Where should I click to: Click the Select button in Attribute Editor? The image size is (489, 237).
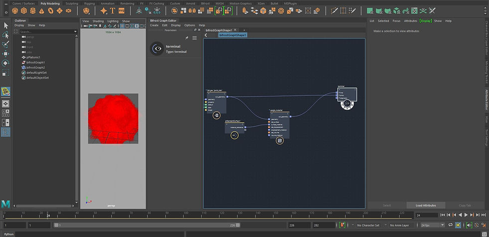(387, 206)
